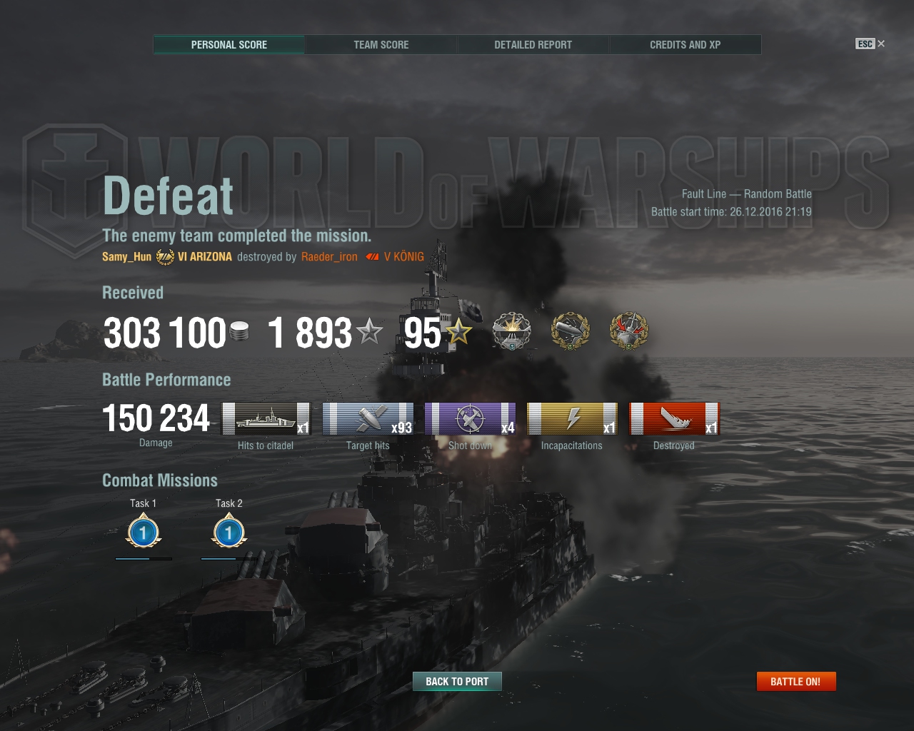
Task: Switch to the Team Score tab
Action: (x=381, y=45)
